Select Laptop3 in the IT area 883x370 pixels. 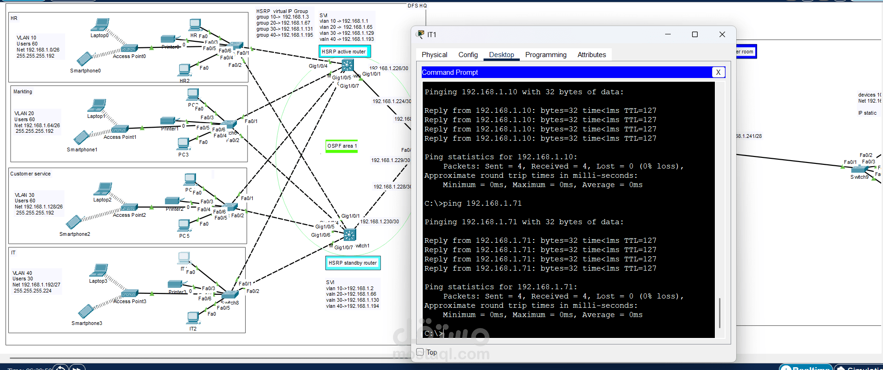[x=99, y=270]
